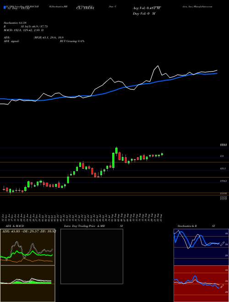This screenshot has height=302, width=229.
Task: Select the 'ADX: 45.05 +DY: 28.57' readout
Action: coord(28,231)
